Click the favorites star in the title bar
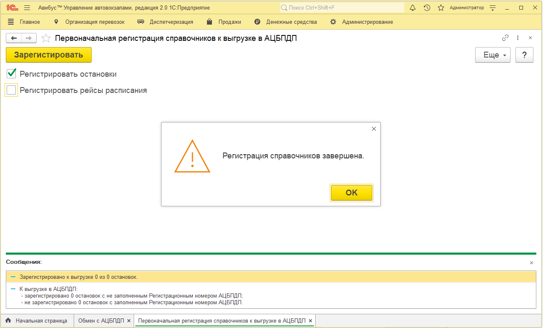The height and width of the screenshot is (328, 543). pyautogui.click(x=441, y=7)
